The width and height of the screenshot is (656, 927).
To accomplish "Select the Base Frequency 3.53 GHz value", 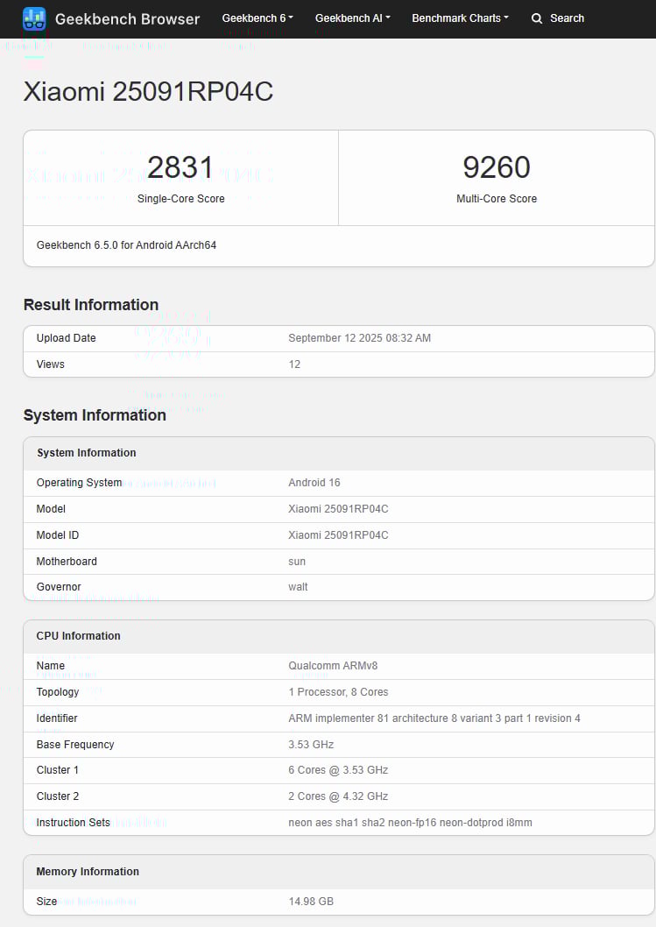I will [311, 745].
